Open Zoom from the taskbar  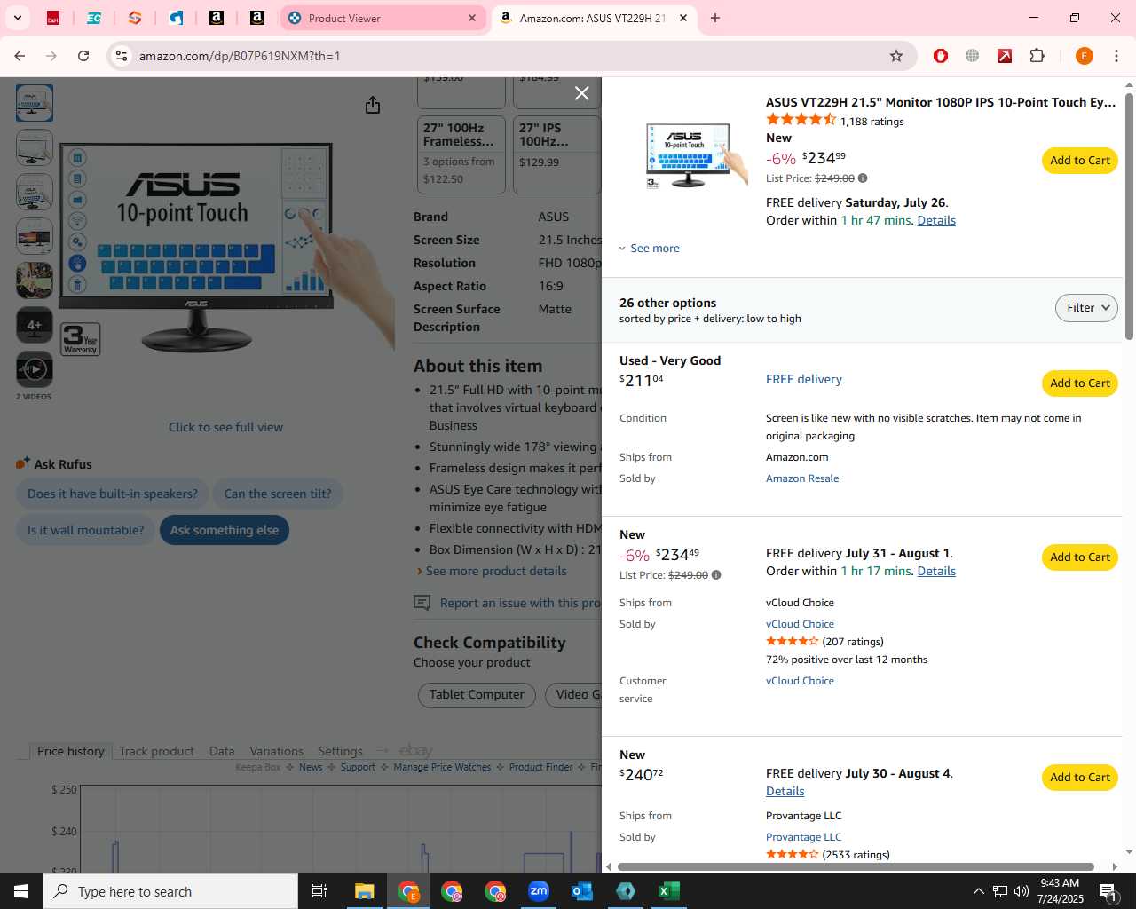tap(539, 891)
